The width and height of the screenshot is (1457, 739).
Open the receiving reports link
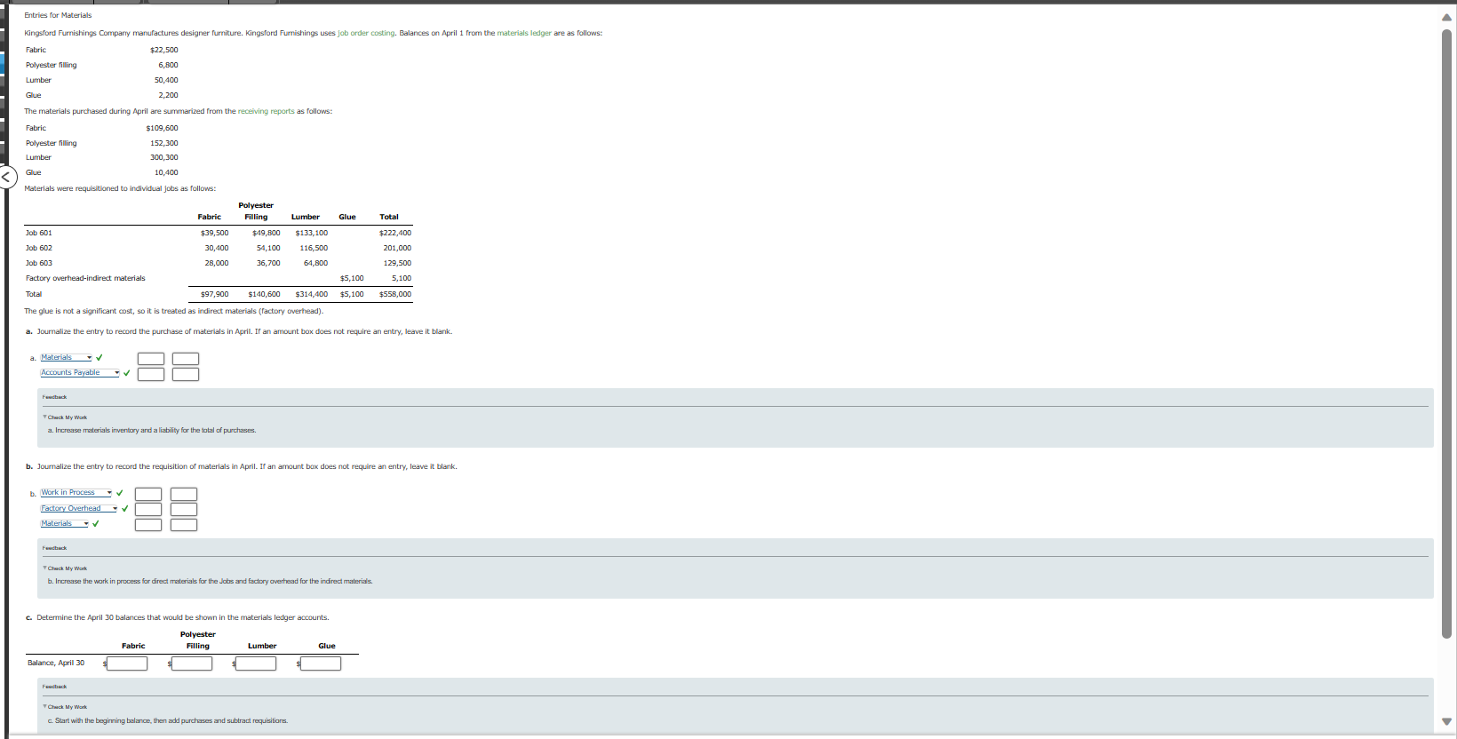266,111
